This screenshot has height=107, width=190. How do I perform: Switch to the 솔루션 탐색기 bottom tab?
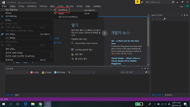click(x=157, y=95)
